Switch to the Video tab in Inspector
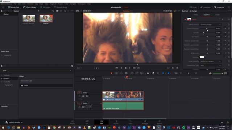Image resolution: width=232 pixels, height=130 pixels. (196, 15)
